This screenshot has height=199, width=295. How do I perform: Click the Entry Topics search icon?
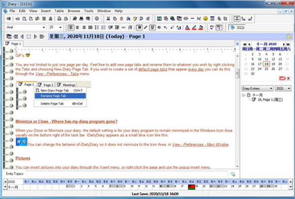(x=233, y=174)
